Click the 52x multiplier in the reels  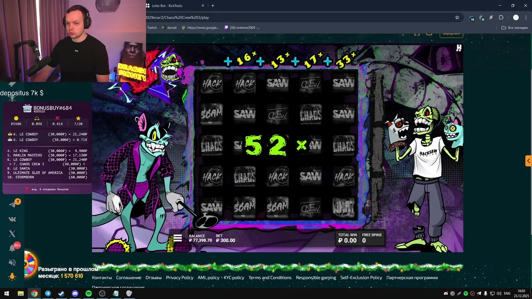(x=276, y=145)
